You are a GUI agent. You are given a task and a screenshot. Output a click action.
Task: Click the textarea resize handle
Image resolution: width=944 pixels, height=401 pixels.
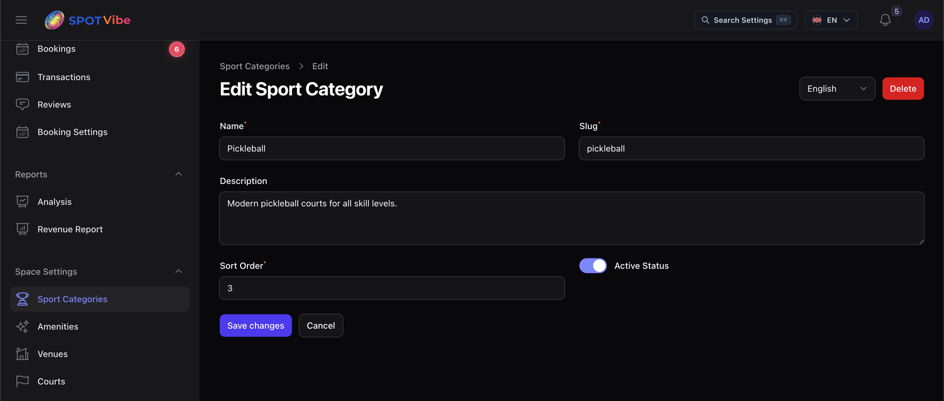tap(921, 242)
